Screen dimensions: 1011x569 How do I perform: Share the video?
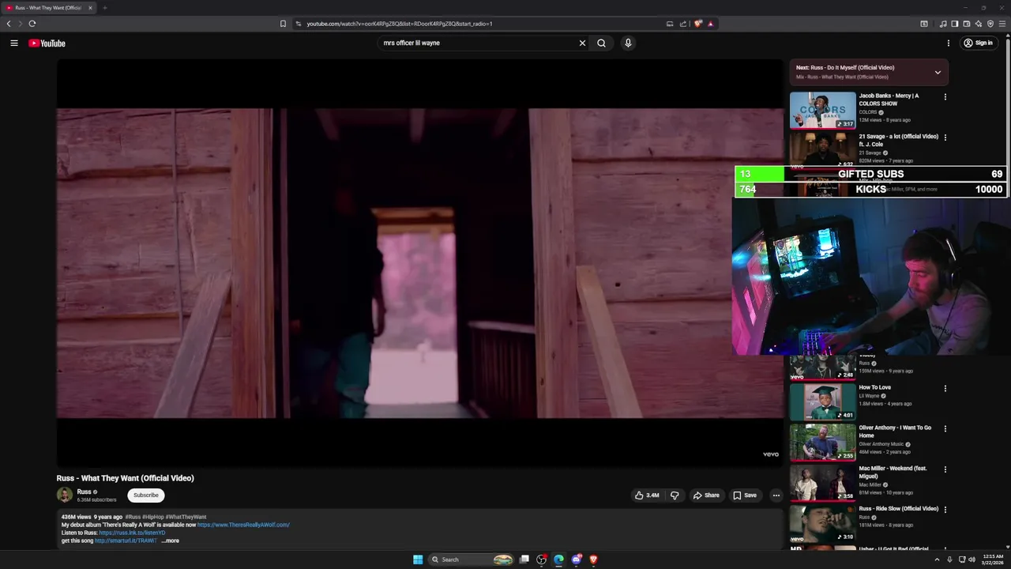[706, 496]
